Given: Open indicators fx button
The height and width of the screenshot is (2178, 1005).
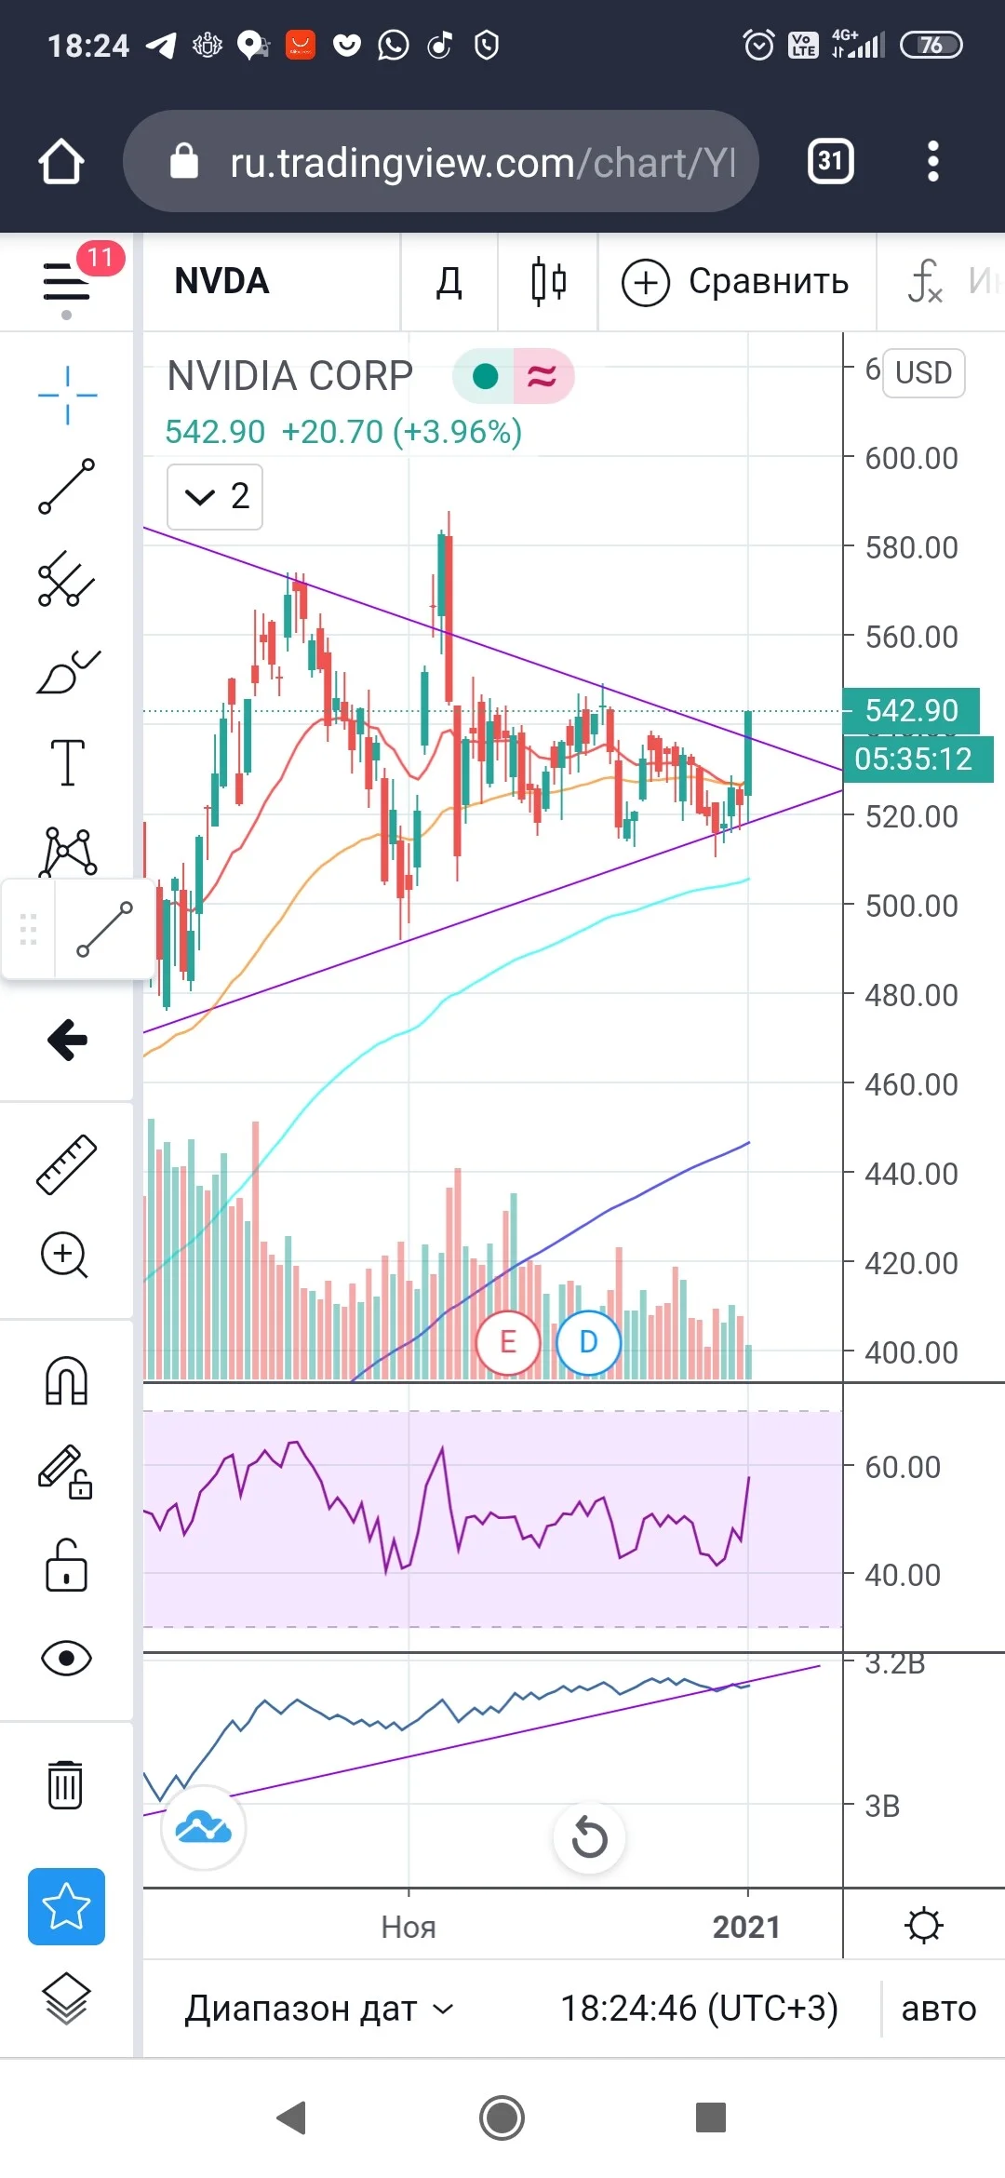Looking at the screenshot, I should click(926, 281).
